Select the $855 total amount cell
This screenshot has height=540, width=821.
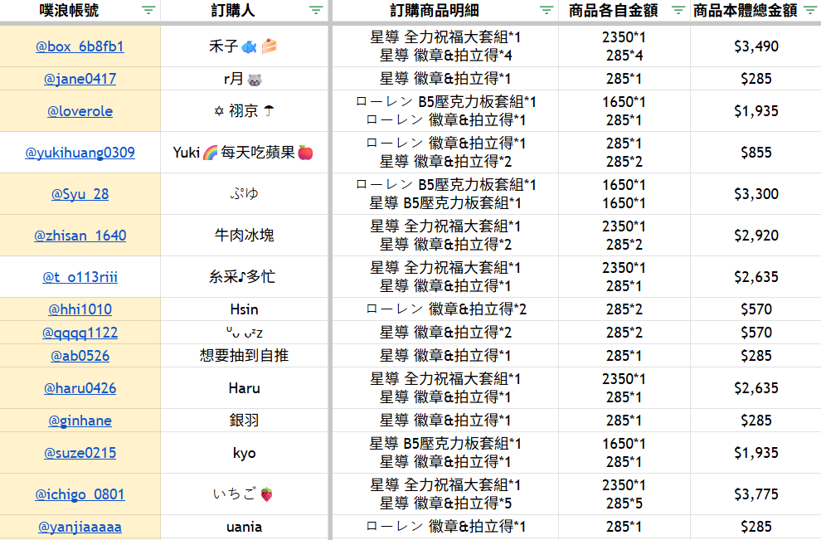tap(755, 153)
